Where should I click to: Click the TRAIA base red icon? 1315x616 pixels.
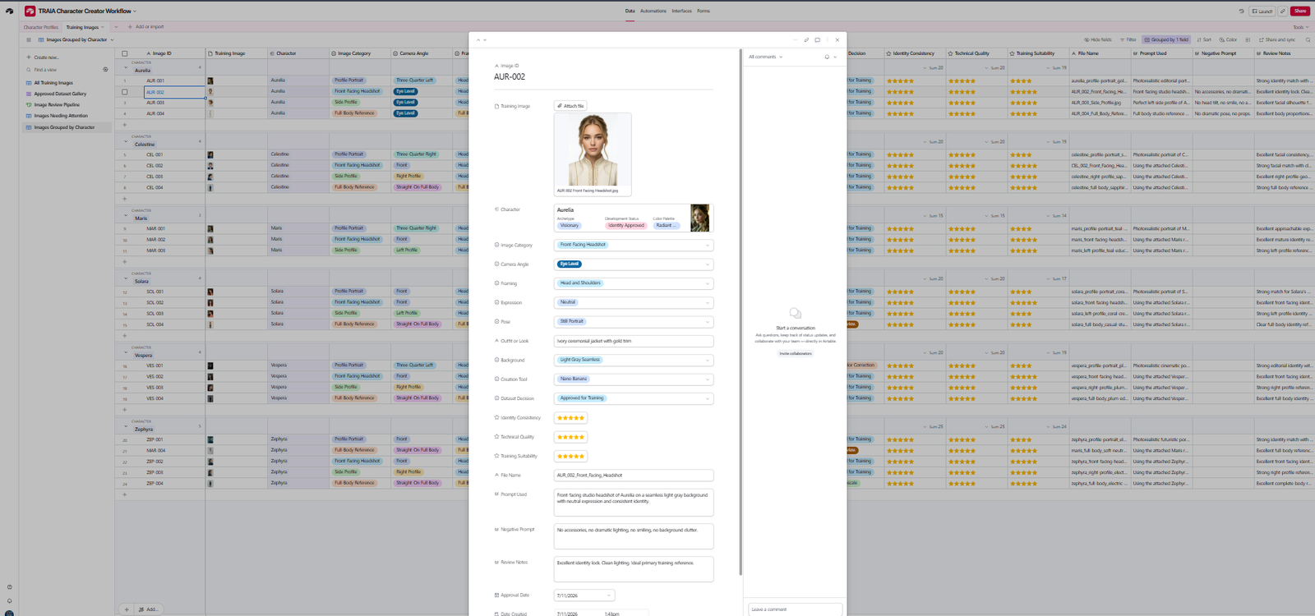30,11
